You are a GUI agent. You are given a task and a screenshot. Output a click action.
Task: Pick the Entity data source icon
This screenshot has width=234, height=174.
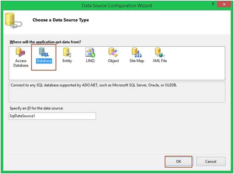point(67,52)
